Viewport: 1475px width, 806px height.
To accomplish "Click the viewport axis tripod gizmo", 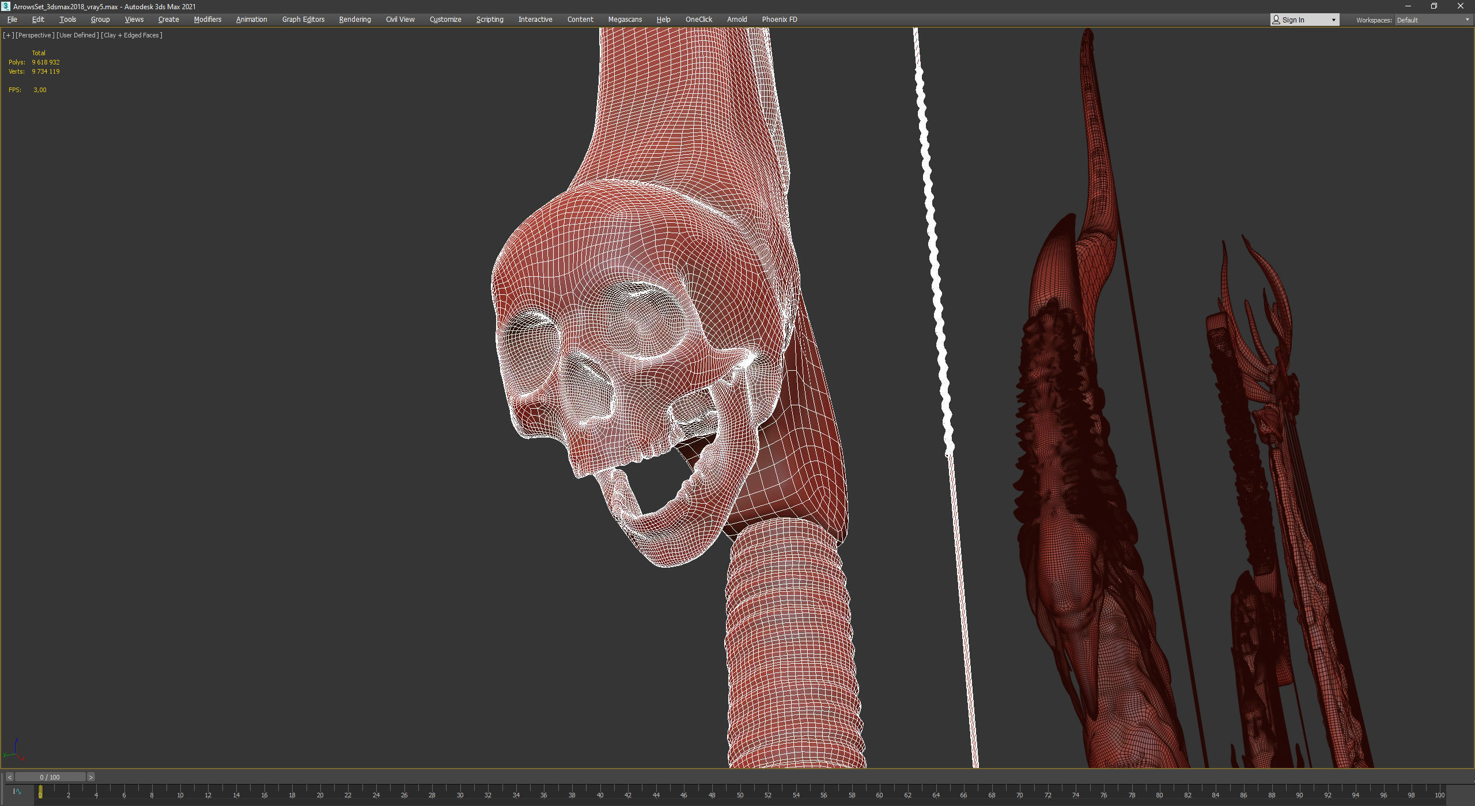I will point(14,750).
